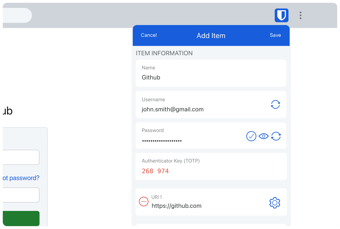This screenshot has height=229, width=340.
Task: Save the new Github item
Action: tap(275, 35)
